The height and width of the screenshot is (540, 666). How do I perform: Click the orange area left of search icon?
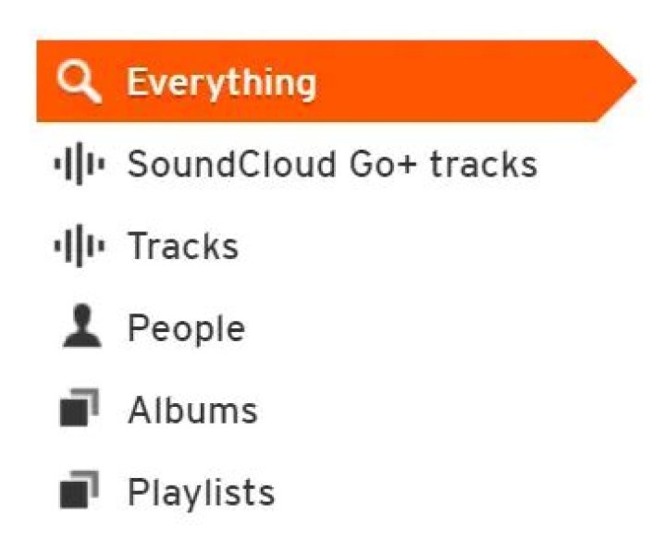point(45,82)
